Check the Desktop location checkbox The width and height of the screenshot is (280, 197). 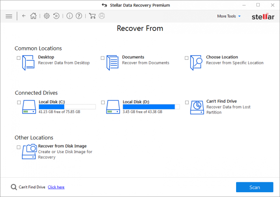[19, 58]
